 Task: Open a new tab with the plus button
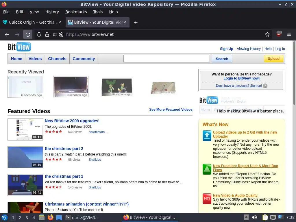pyautogui.click(x=136, y=23)
